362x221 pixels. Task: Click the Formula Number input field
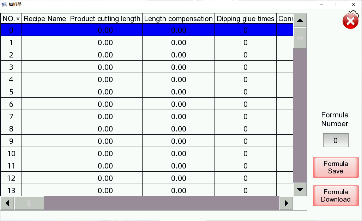tap(335, 140)
